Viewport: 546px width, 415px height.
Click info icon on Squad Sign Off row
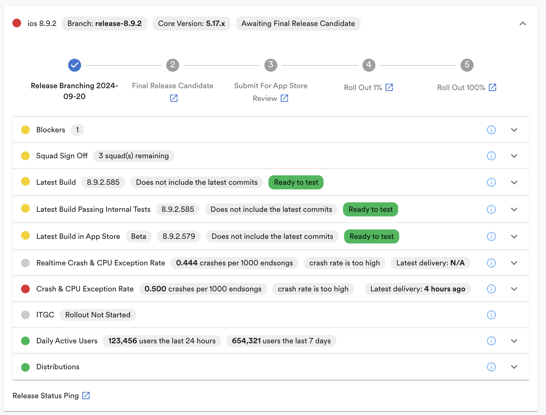pyautogui.click(x=491, y=156)
